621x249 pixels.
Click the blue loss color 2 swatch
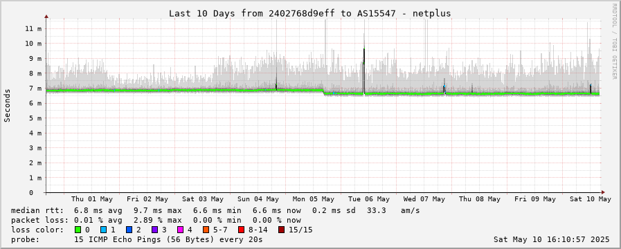click(128, 230)
